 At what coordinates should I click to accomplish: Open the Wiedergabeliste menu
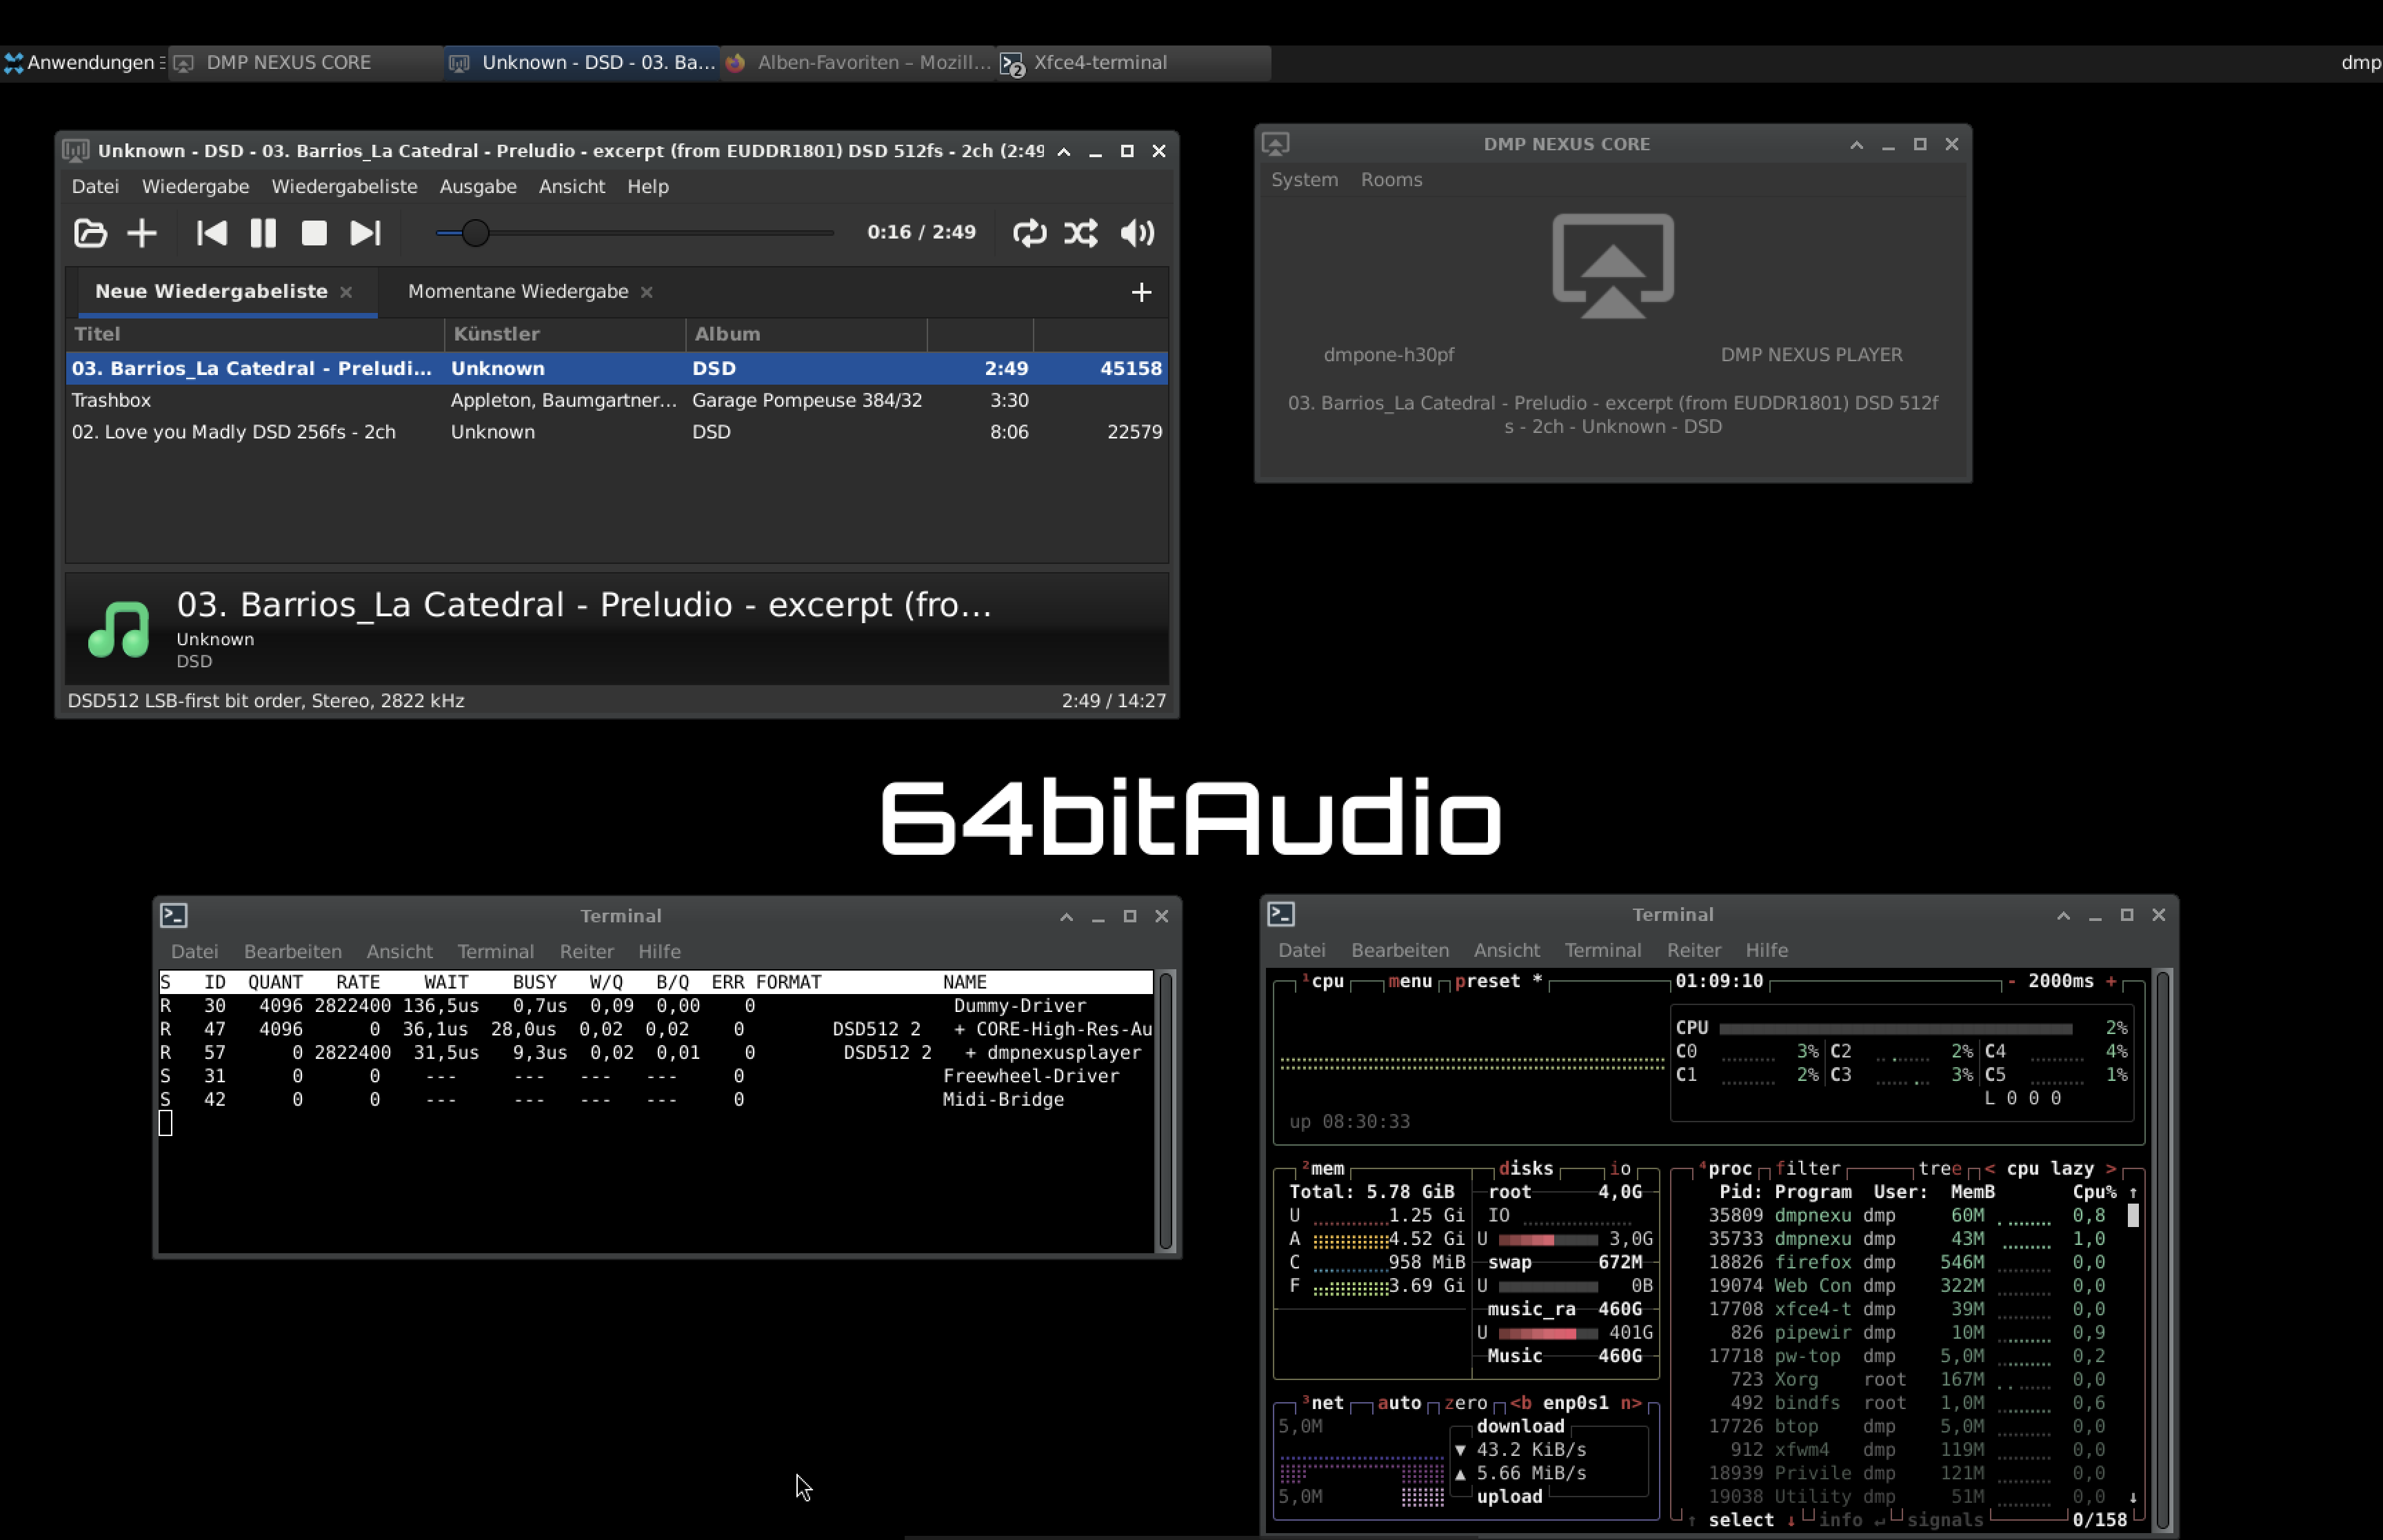point(344,186)
